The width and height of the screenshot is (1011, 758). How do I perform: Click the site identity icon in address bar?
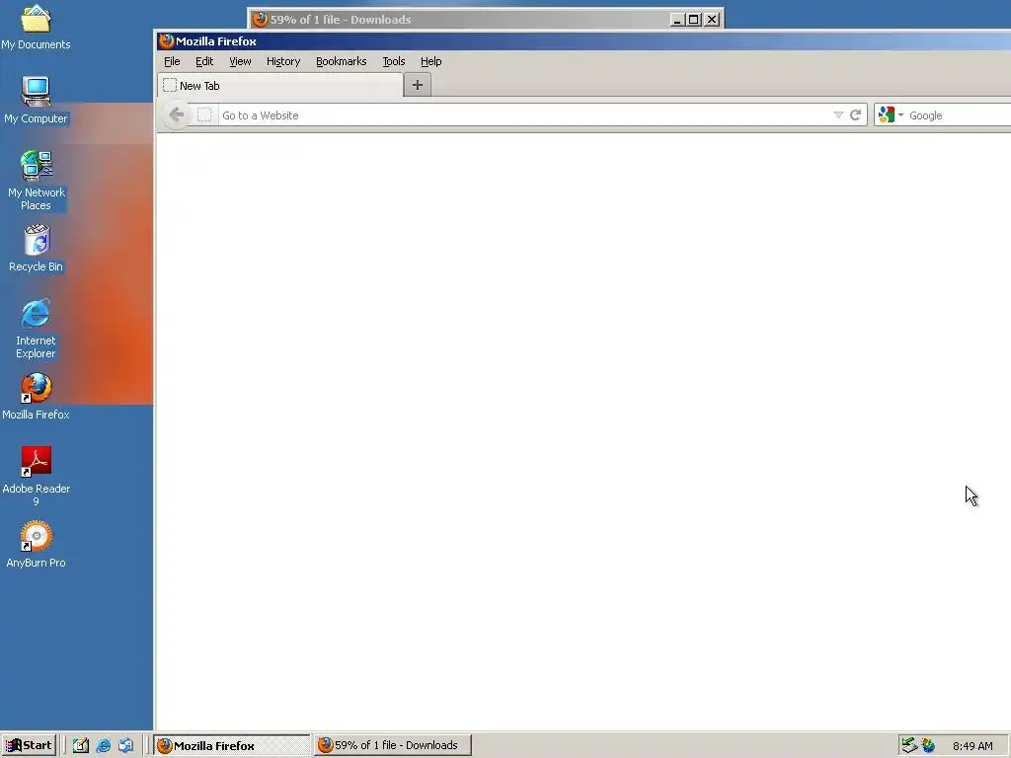pyautogui.click(x=204, y=115)
